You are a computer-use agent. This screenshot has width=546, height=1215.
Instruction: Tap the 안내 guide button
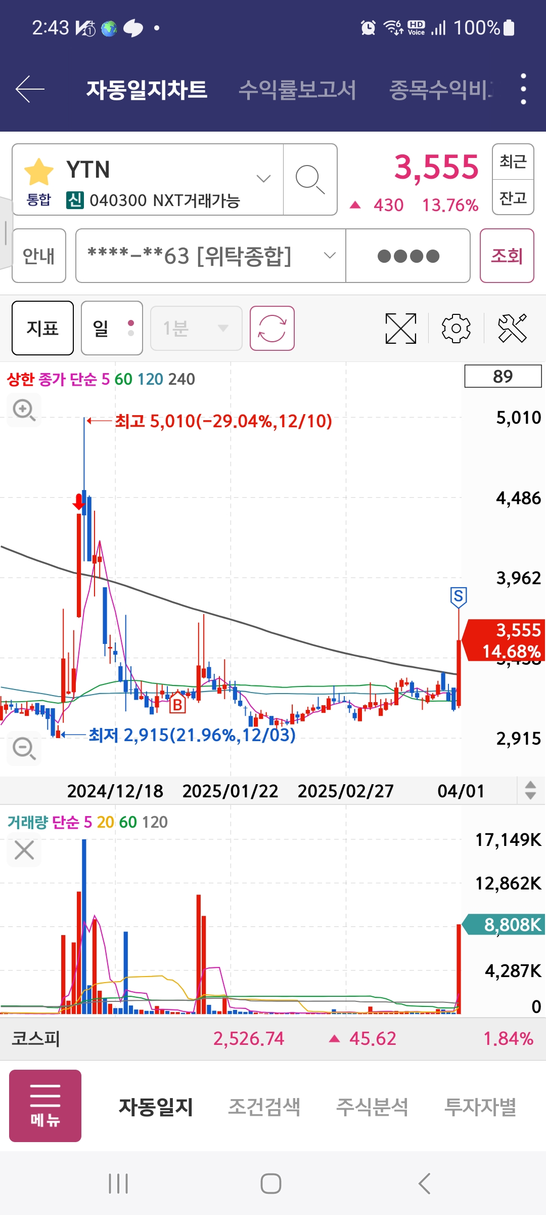click(39, 256)
